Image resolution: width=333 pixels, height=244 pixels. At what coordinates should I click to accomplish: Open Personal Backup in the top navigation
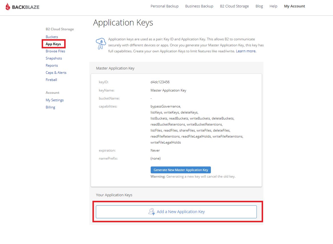[x=164, y=6]
